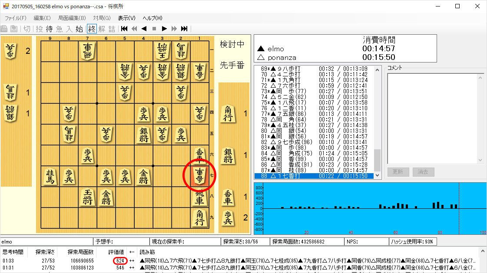The image size is (487, 273).
Task: Click the 解 analysis toolbar button
Action: 102,29
